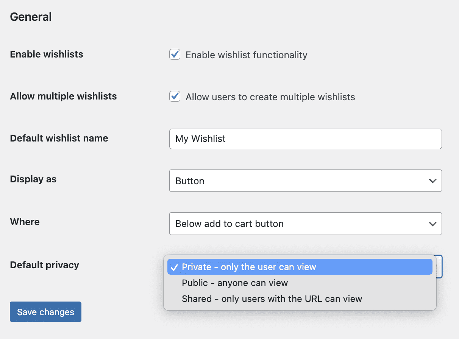Pick Shared - only users with the URL
Viewport: 459px width, 339px height.
[300, 299]
